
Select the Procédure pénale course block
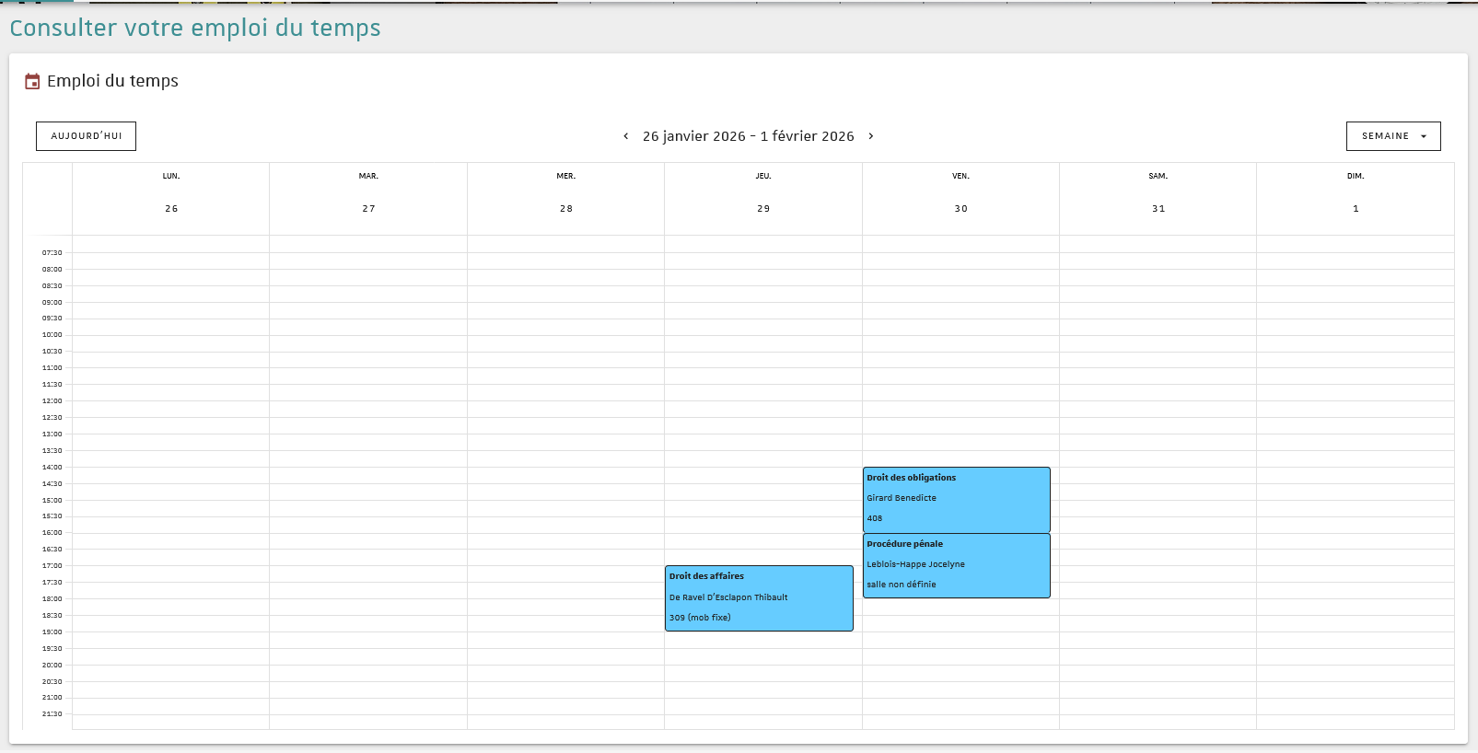[x=956, y=564]
